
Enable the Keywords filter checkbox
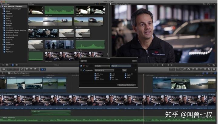[x=81, y=70]
